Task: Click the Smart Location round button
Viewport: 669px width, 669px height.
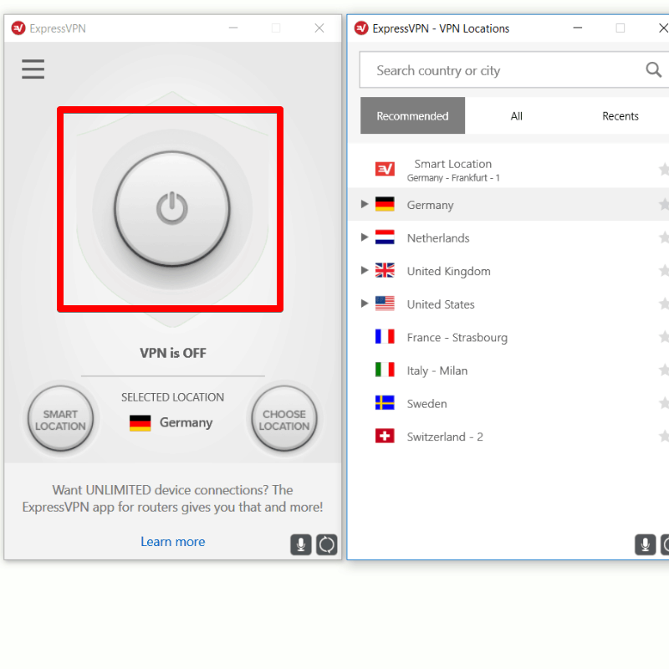Action: click(x=60, y=419)
